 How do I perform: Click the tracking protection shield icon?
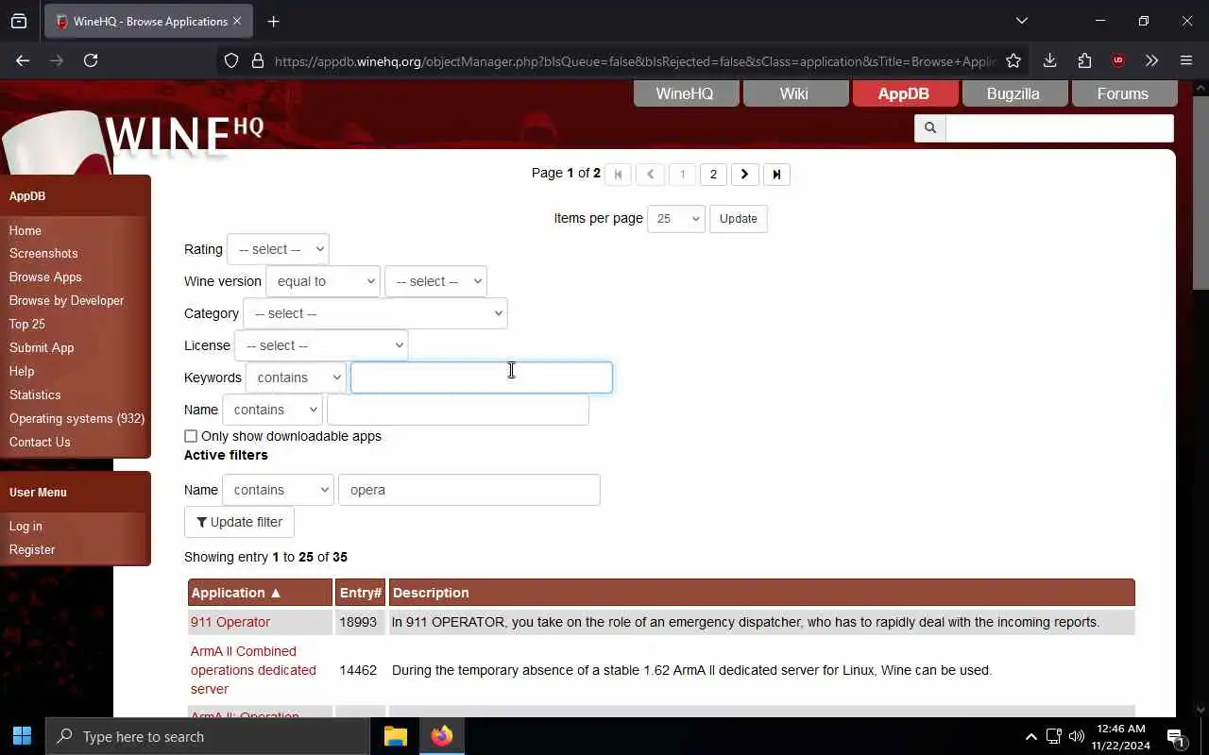point(231,60)
